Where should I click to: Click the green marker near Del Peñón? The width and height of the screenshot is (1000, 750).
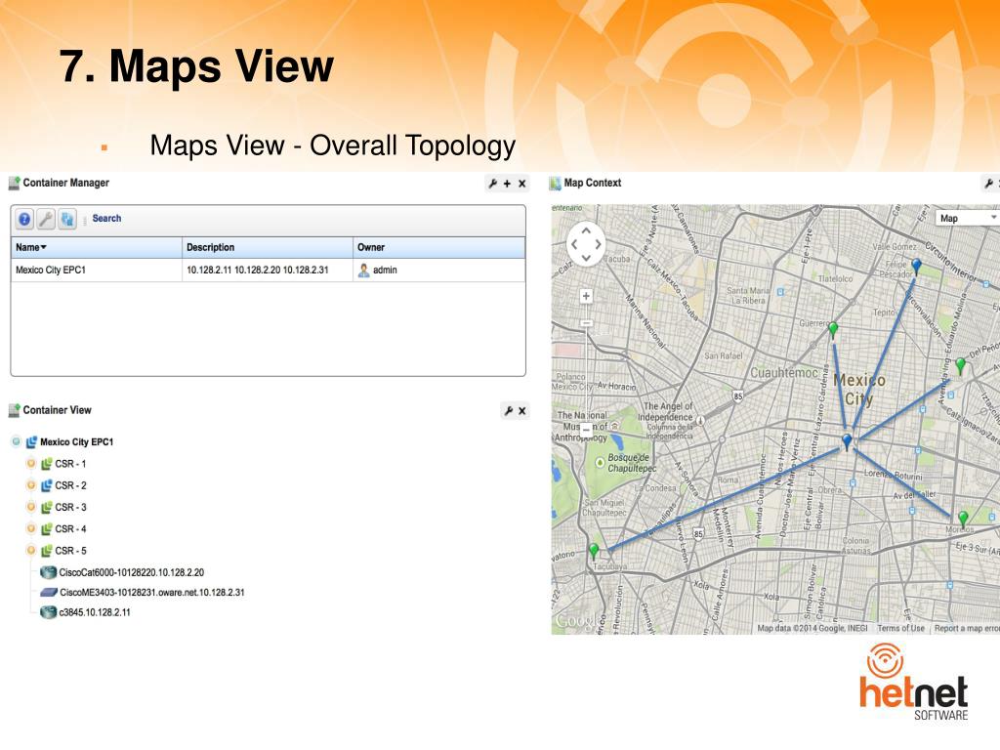961,365
